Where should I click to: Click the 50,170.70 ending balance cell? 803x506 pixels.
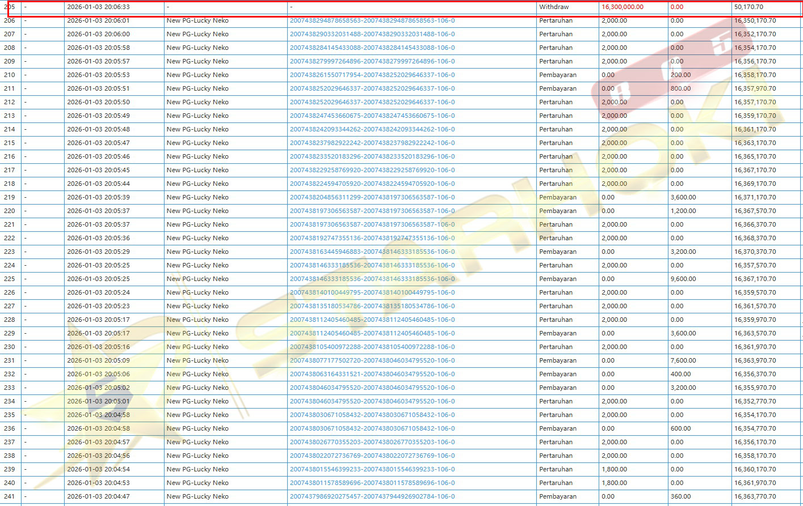[749, 7]
